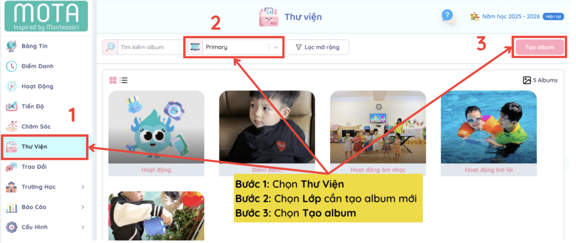This screenshot has height=243, width=576.
Task: Open the Lọc mở rộng filter
Action: (317, 47)
